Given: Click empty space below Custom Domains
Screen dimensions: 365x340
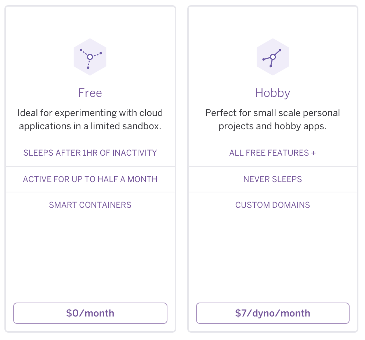Looking at the screenshot, I should pyautogui.click(x=272, y=257).
